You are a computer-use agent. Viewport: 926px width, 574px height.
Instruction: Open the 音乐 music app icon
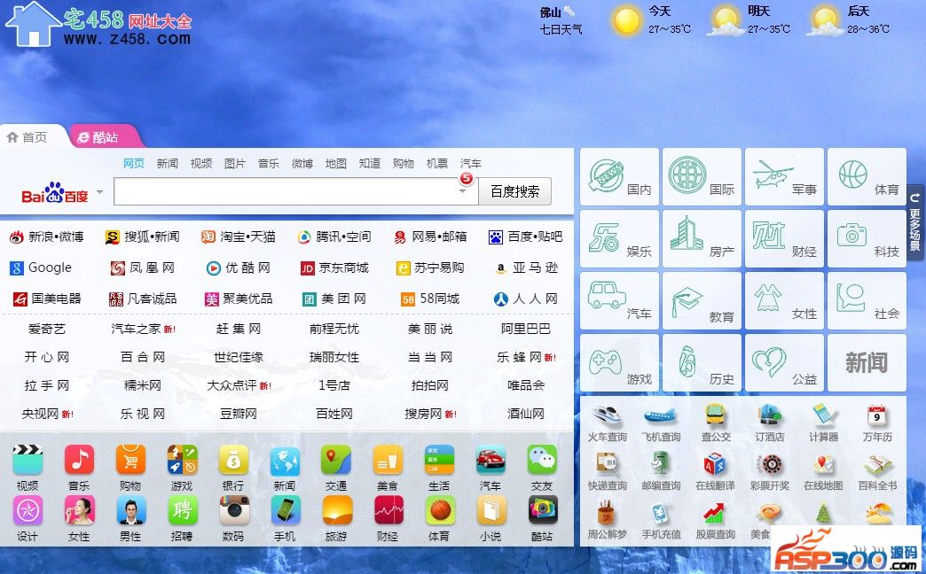point(79,461)
